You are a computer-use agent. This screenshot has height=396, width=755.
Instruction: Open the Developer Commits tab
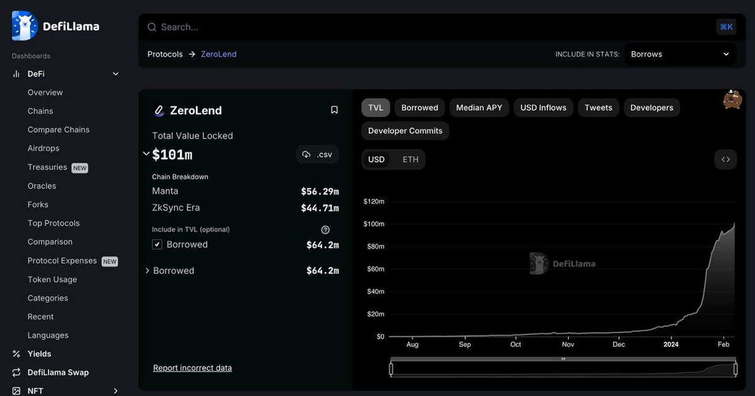405,130
